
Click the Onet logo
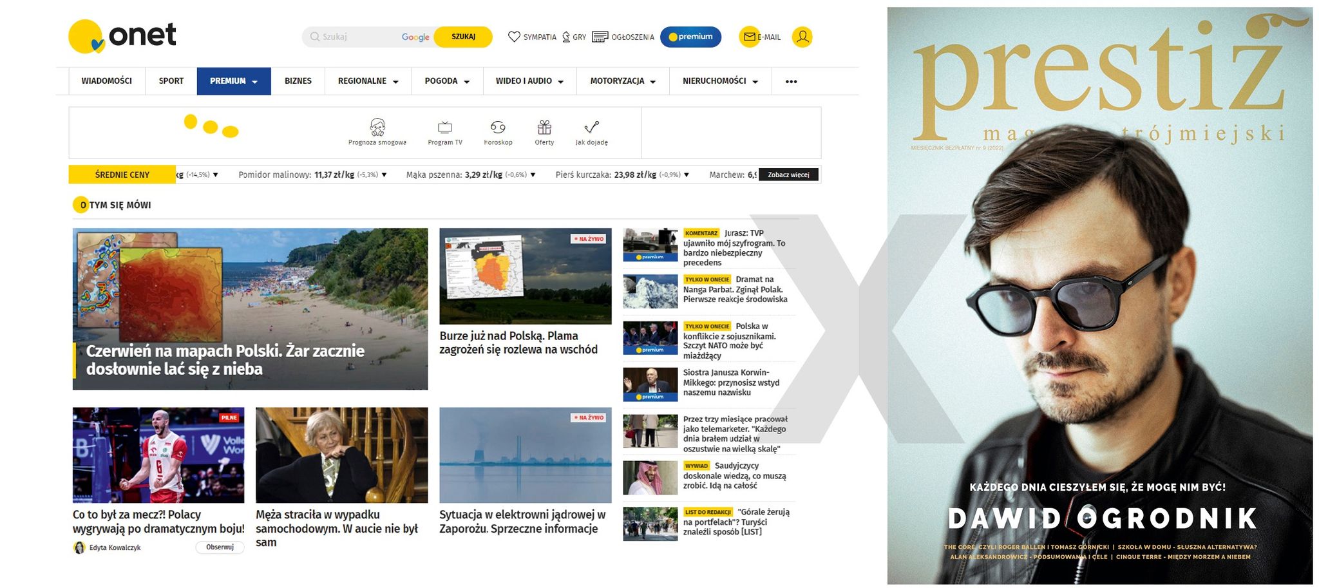pos(122,36)
